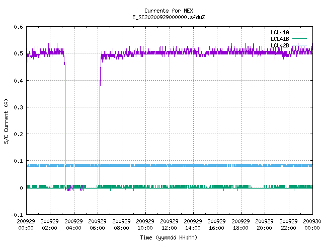Screen dimensions: 322x242
Task: Click the LCL41A legend label
Action: 280,32
